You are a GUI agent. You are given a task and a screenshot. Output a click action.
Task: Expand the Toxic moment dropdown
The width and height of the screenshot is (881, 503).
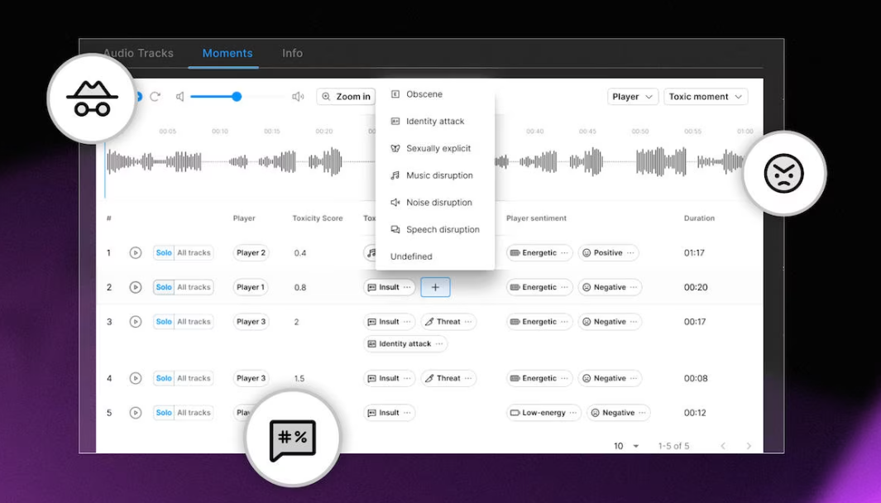pyautogui.click(x=706, y=97)
